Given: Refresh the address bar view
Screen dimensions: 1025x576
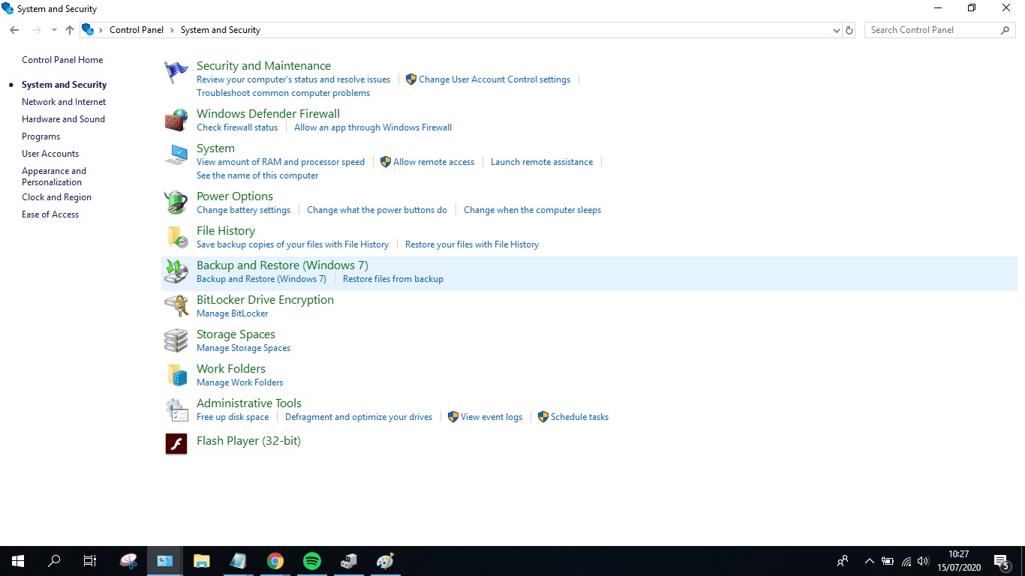Looking at the screenshot, I should pyautogui.click(x=849, y=30).
